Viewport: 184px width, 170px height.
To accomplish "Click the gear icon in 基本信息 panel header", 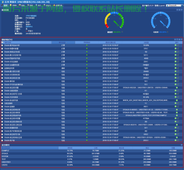I will coord(180,10).
